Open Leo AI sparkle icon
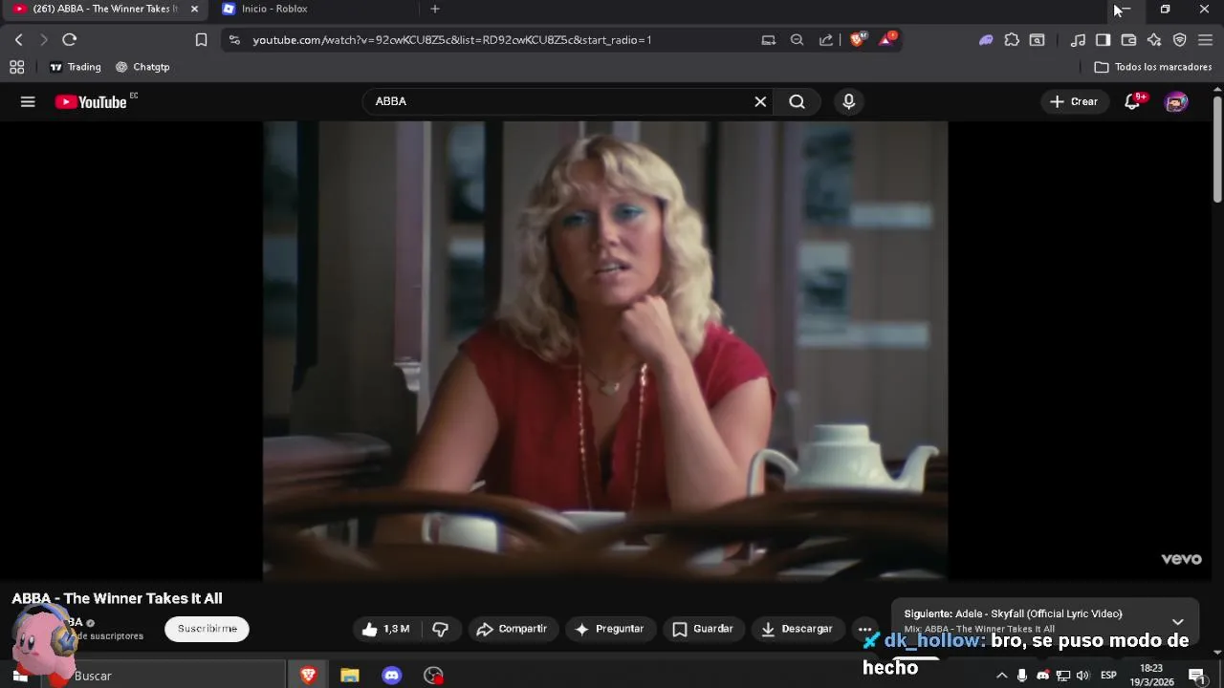 (x=1154, y=40)
